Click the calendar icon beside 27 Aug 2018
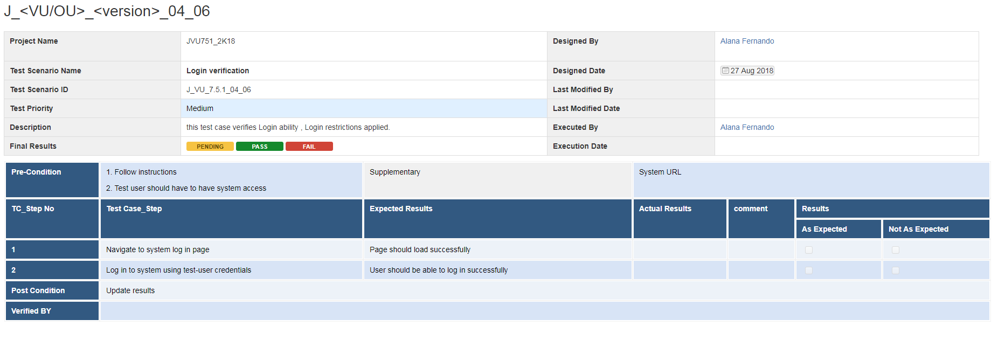998x340 pixels. [725, 71]
